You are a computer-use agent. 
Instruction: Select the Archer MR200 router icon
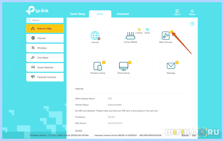130,36
